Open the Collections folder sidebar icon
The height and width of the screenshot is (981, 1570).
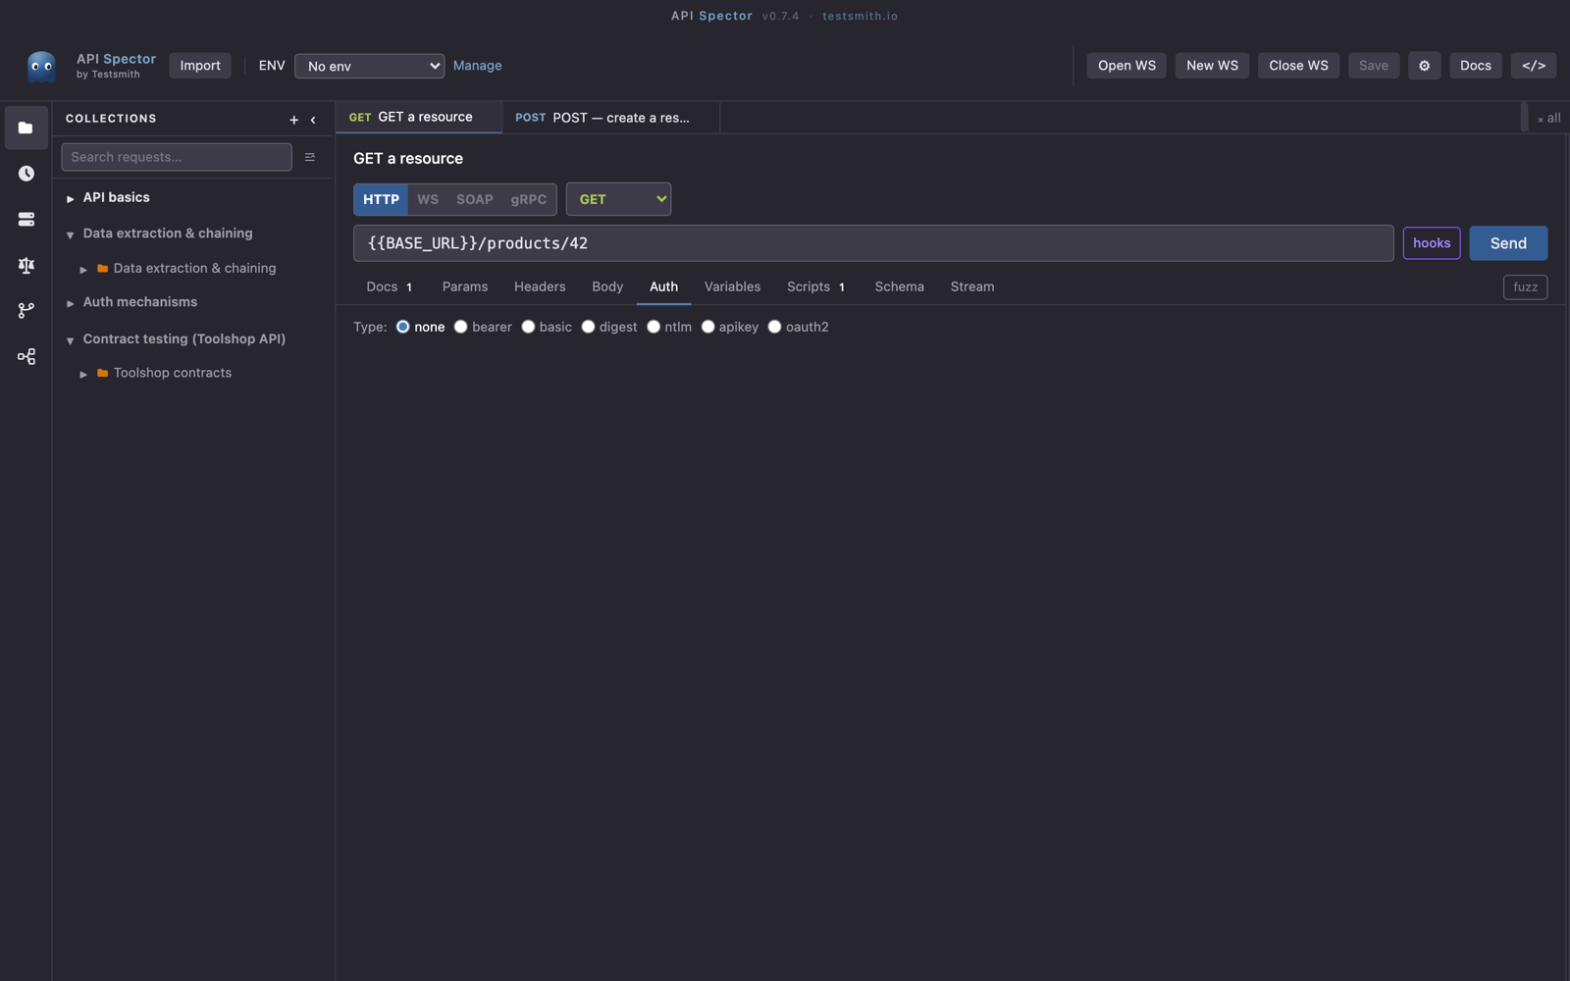tap(26, 128)
